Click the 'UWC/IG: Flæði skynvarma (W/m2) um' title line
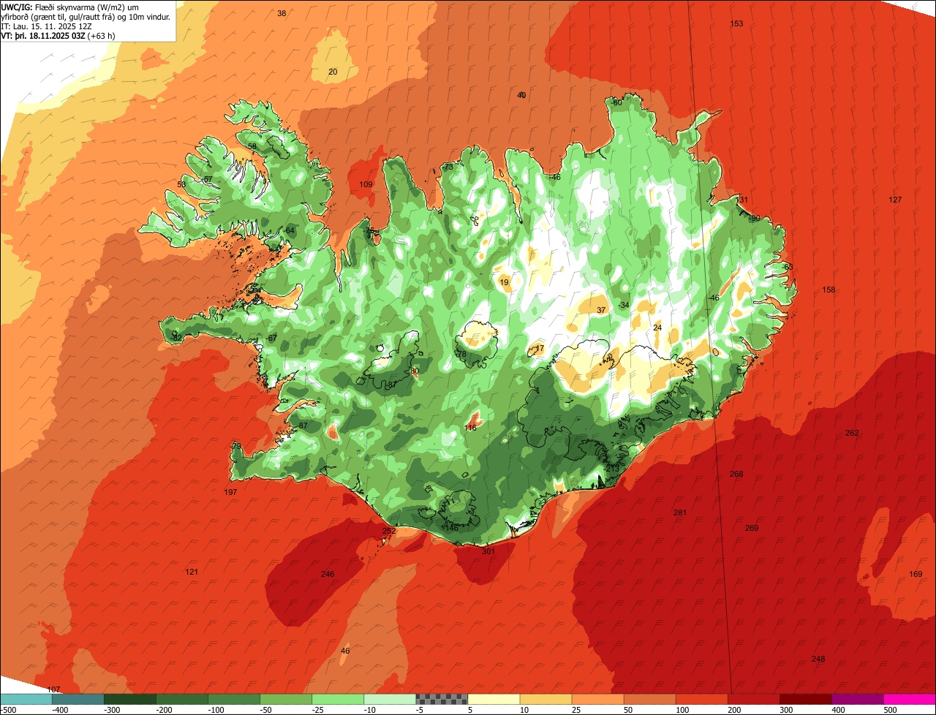The image size is (936, 715). coord(70,7)
